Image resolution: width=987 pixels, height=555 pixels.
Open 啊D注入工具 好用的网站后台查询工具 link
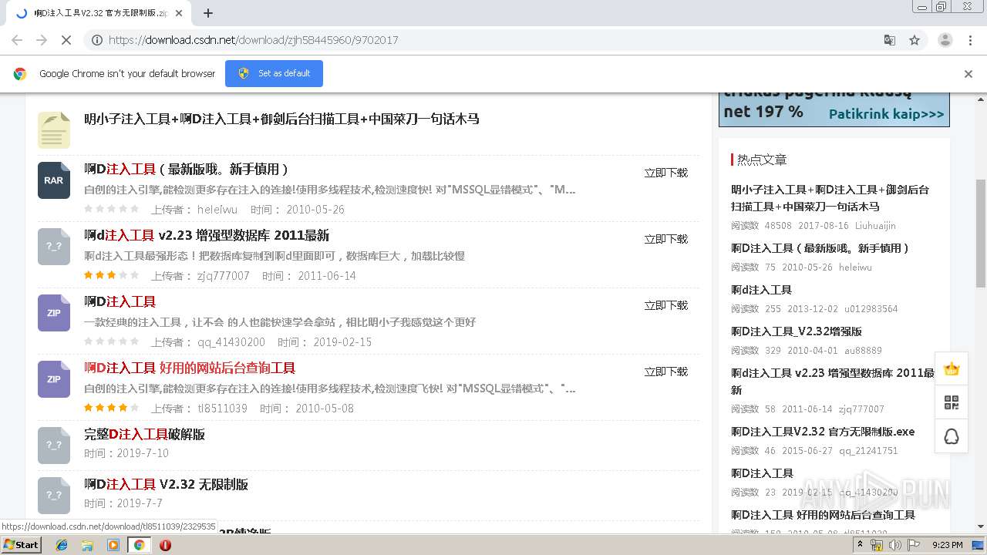[x=190, y=368]
